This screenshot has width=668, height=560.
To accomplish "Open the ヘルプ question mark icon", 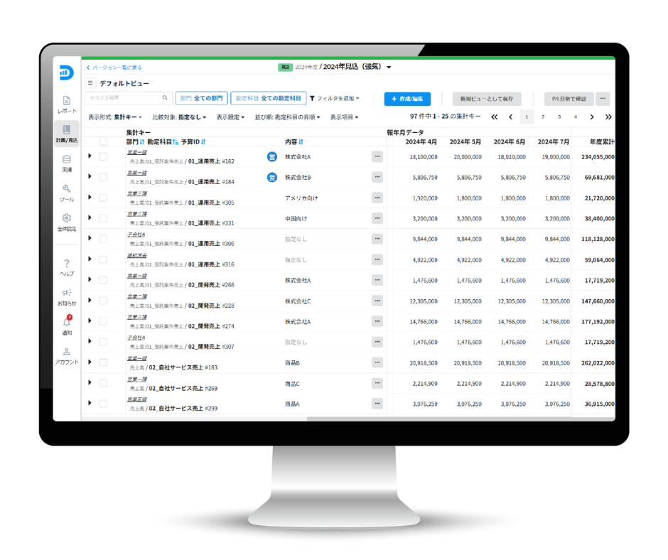I will (67, 266).
